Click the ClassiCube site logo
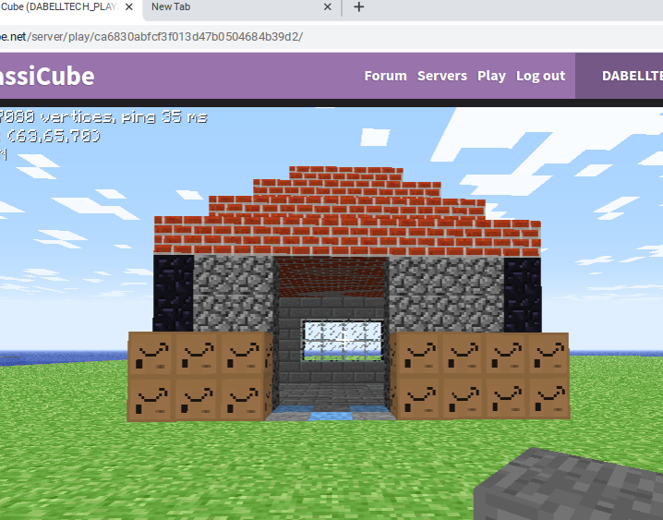The width and height of the screenshot is (663, 520). [x=47, y=76]
